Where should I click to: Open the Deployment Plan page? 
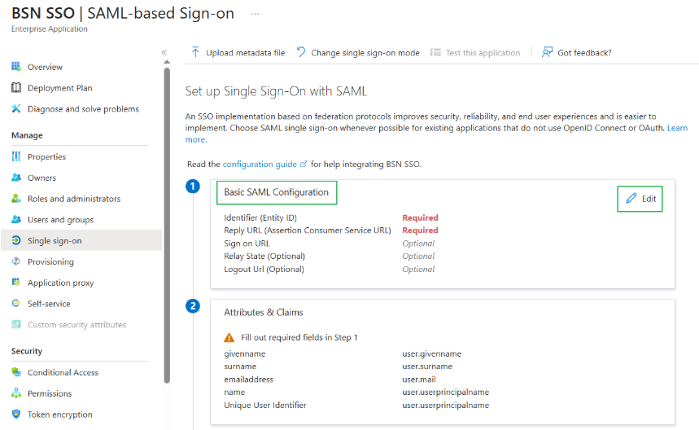pyautogui.click(x=59, y=88)
